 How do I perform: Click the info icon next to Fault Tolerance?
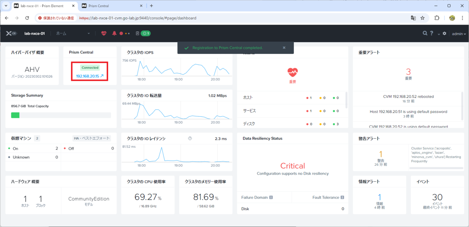[342, 197]
